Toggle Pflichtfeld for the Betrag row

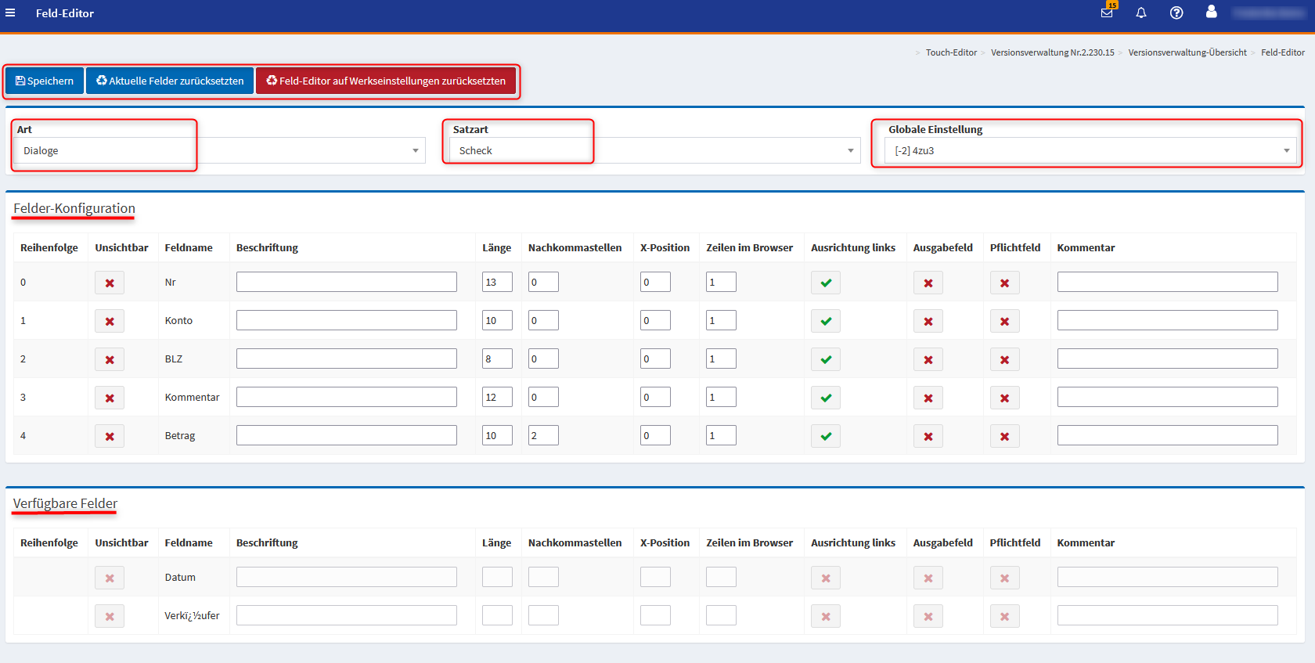pos(1004,436)
